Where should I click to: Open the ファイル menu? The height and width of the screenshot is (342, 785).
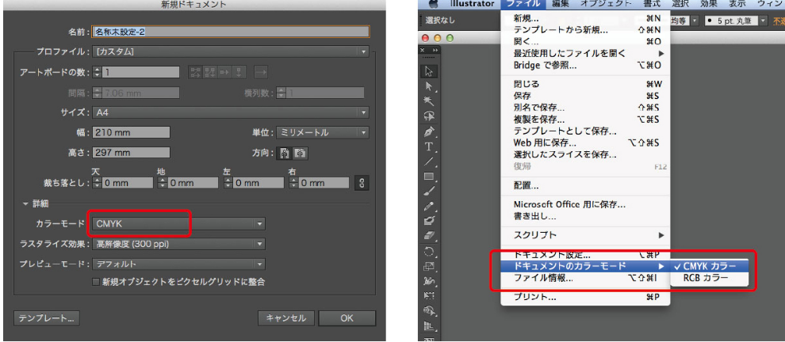[523, 4]
